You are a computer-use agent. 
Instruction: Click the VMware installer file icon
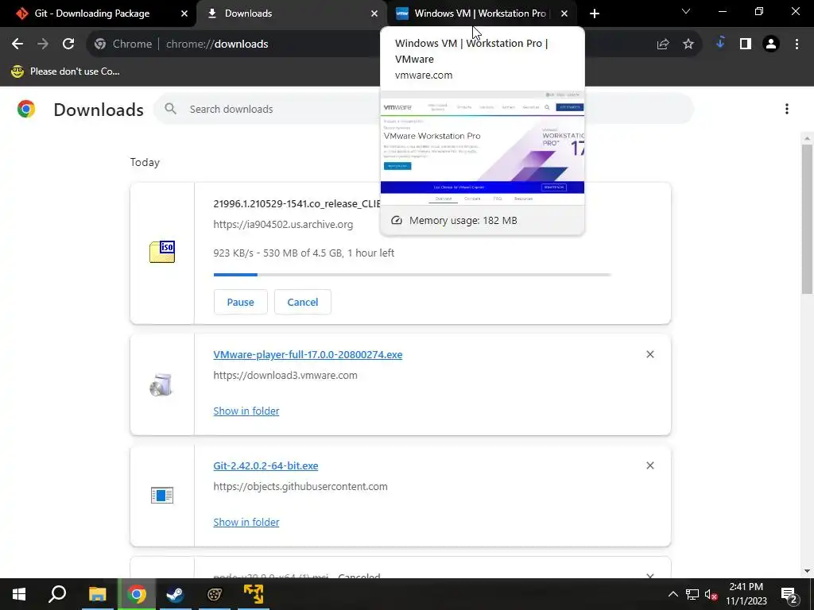(x=161, y=384)
